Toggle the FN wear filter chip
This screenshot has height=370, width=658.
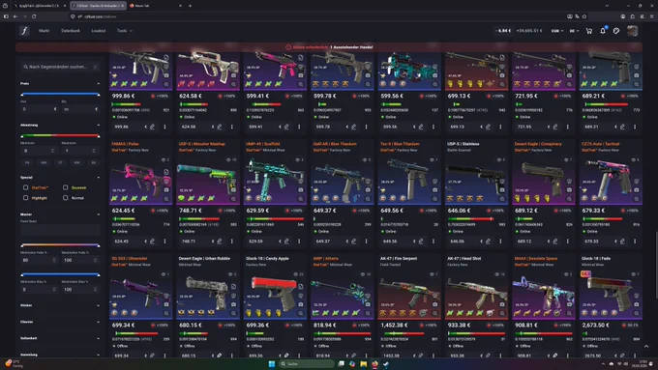[27, 162]
